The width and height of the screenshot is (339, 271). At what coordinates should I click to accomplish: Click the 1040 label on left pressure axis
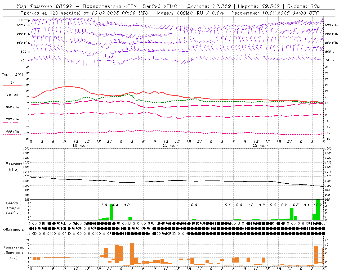(26, 148)
